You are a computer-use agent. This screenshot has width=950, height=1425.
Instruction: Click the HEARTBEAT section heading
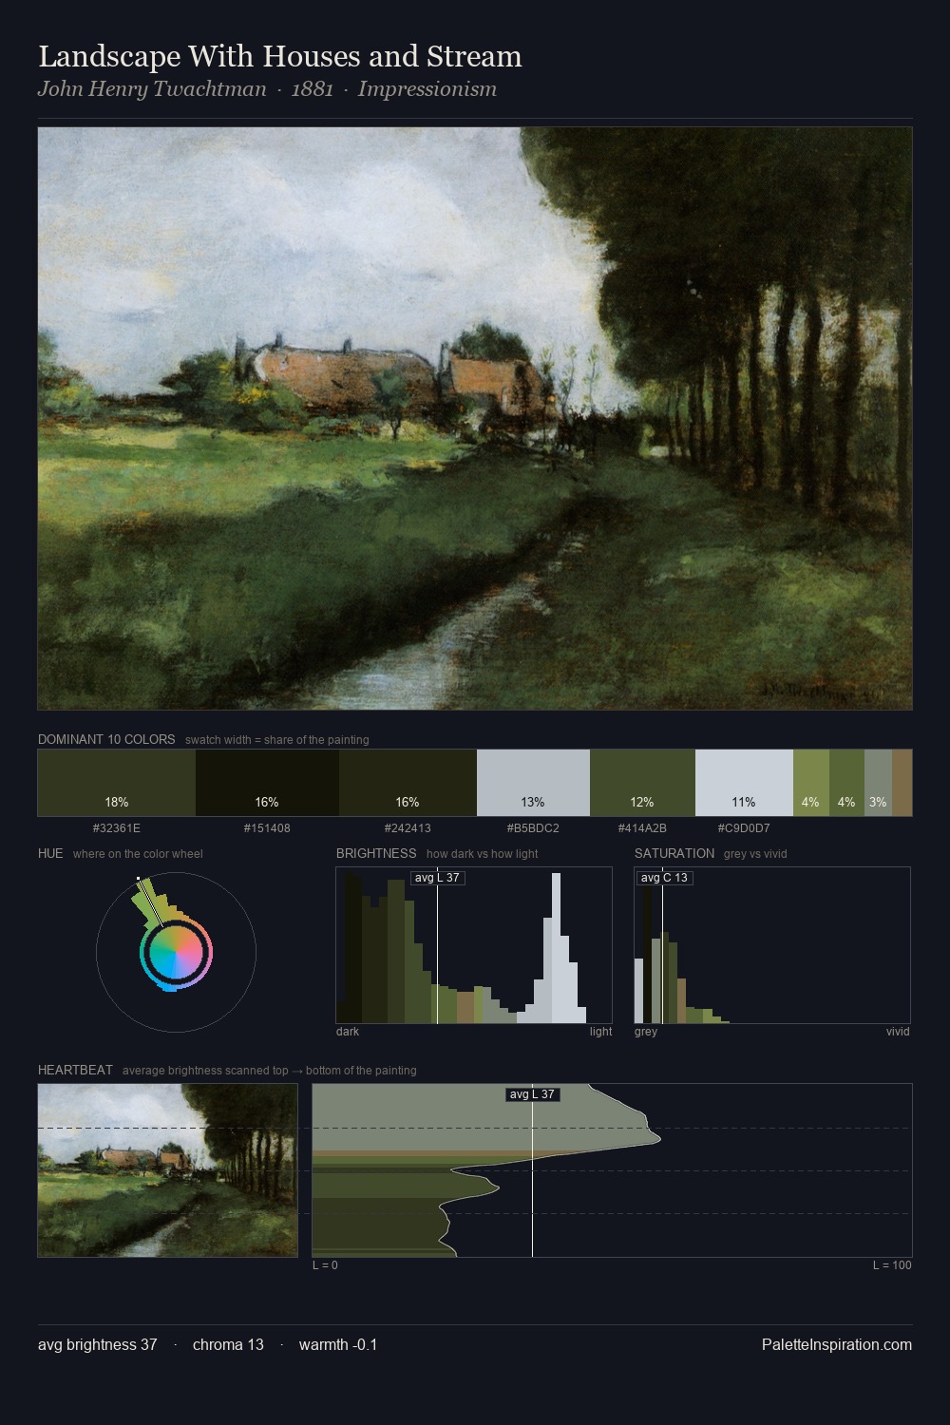point(75,1070)
